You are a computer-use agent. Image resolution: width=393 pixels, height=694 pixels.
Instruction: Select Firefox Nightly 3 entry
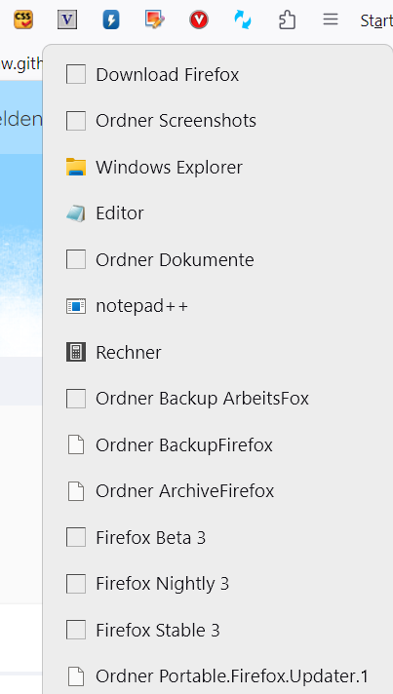click(x=217, y=583)
